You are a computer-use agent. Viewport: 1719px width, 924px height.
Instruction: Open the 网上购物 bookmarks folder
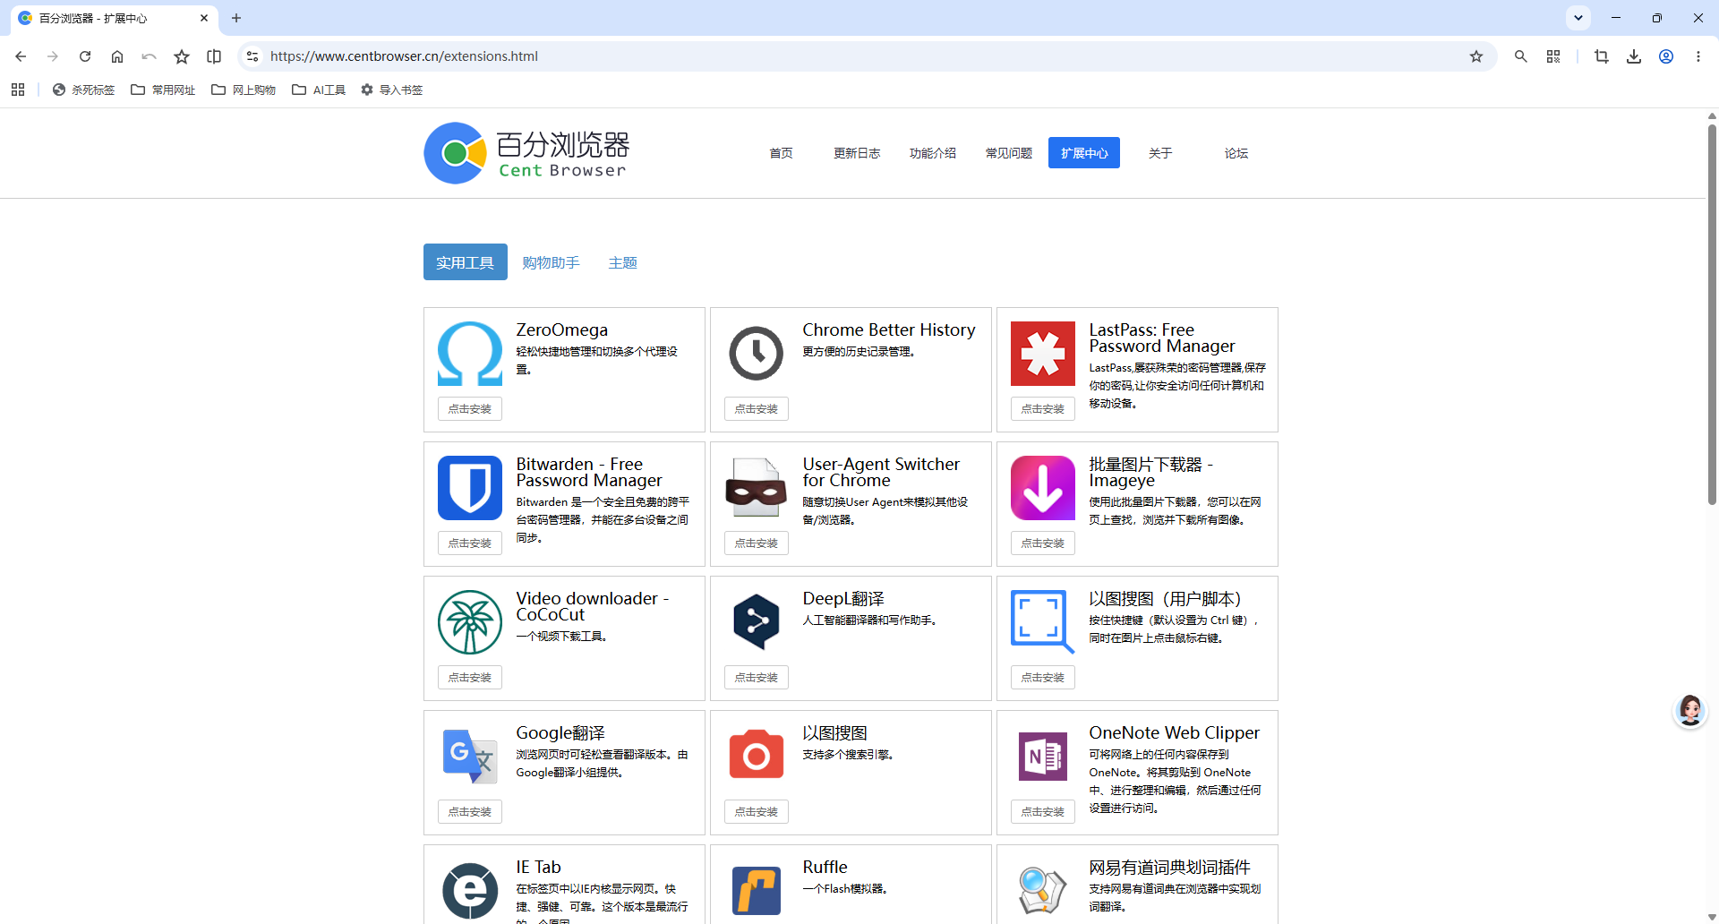click(x=244, y=90)
